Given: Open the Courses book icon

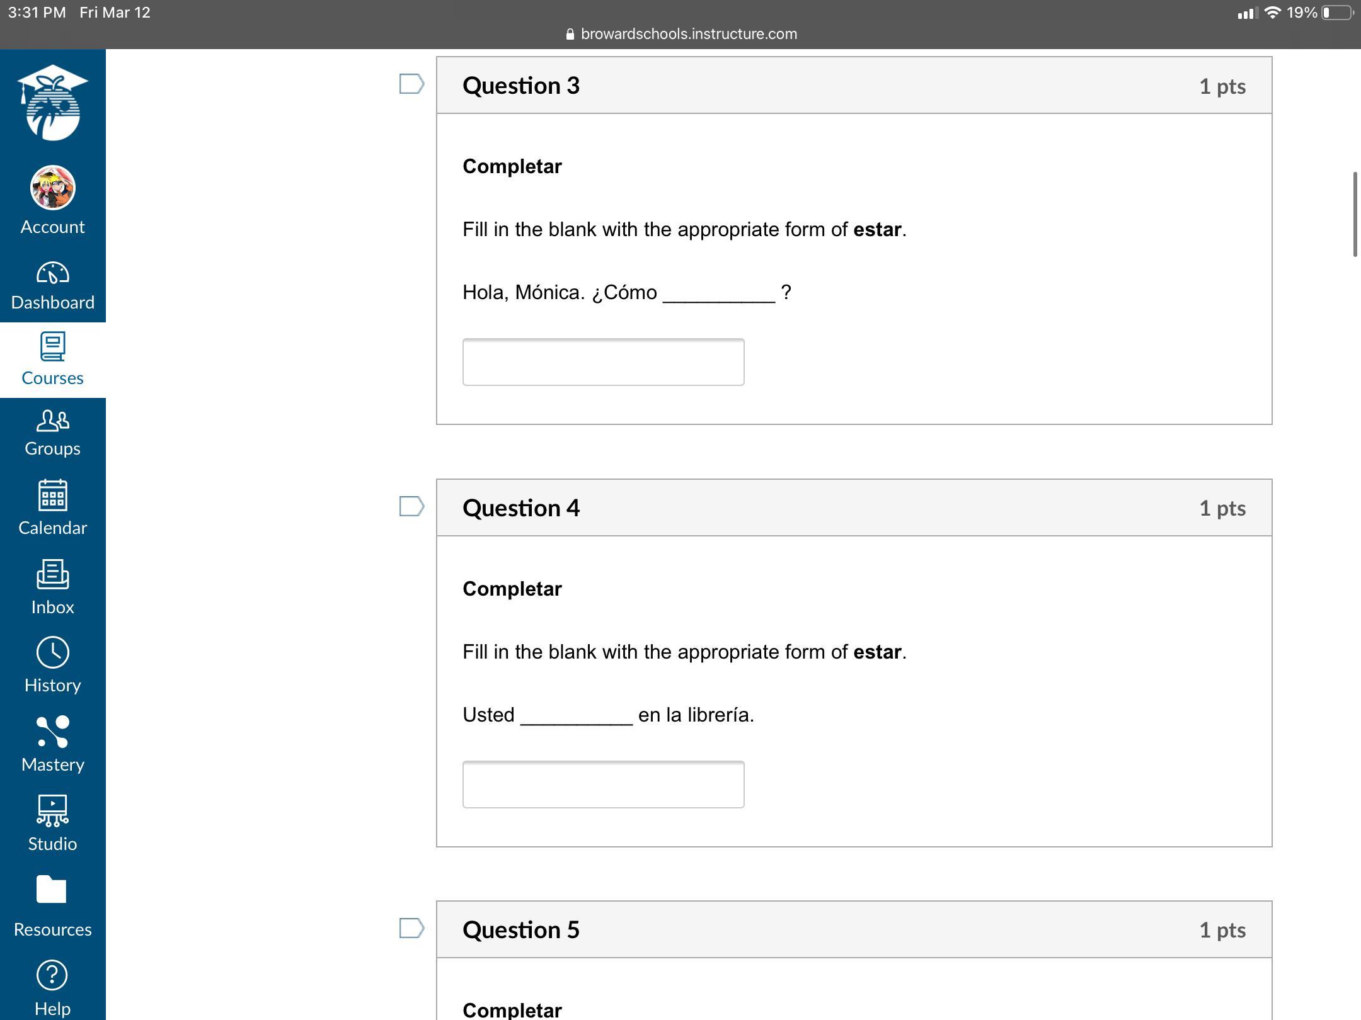Looking at the screenshot, I should point(52,347).
